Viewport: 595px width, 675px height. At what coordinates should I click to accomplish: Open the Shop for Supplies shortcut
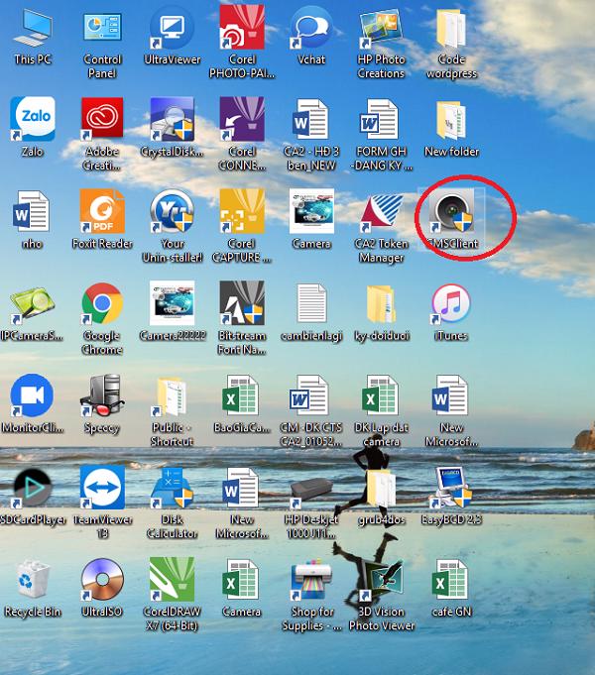pos(311,580)
